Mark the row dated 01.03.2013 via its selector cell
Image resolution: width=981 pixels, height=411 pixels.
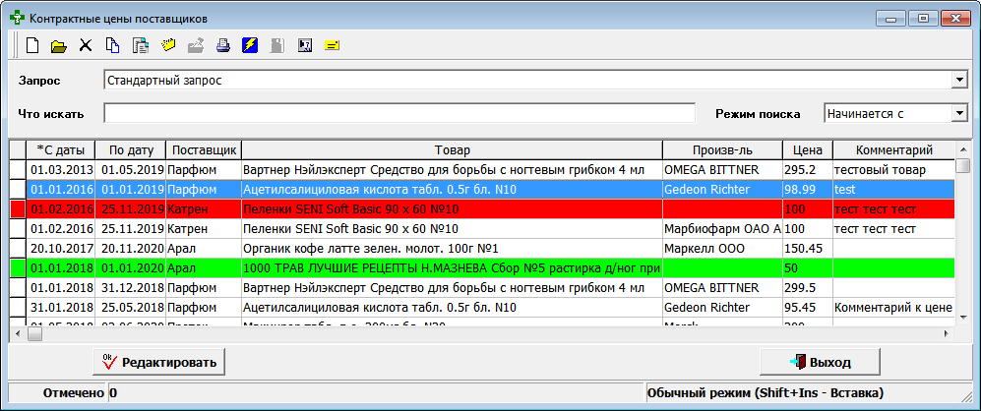pos(18,169)
